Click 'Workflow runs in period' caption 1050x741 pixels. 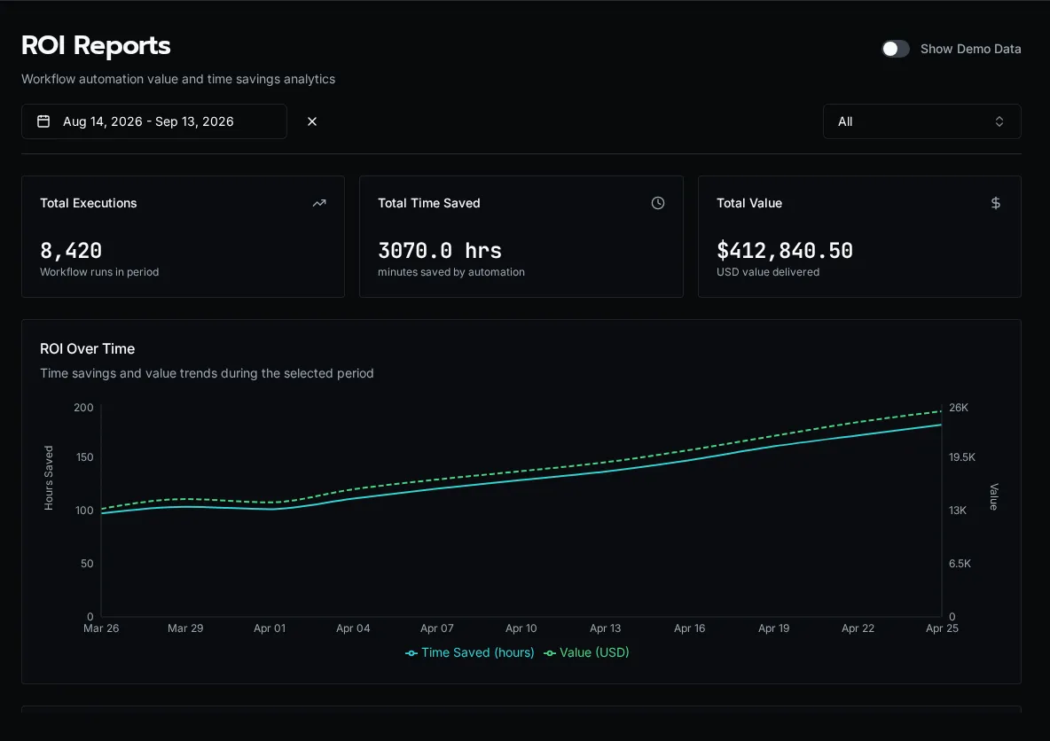coord(99,272)
